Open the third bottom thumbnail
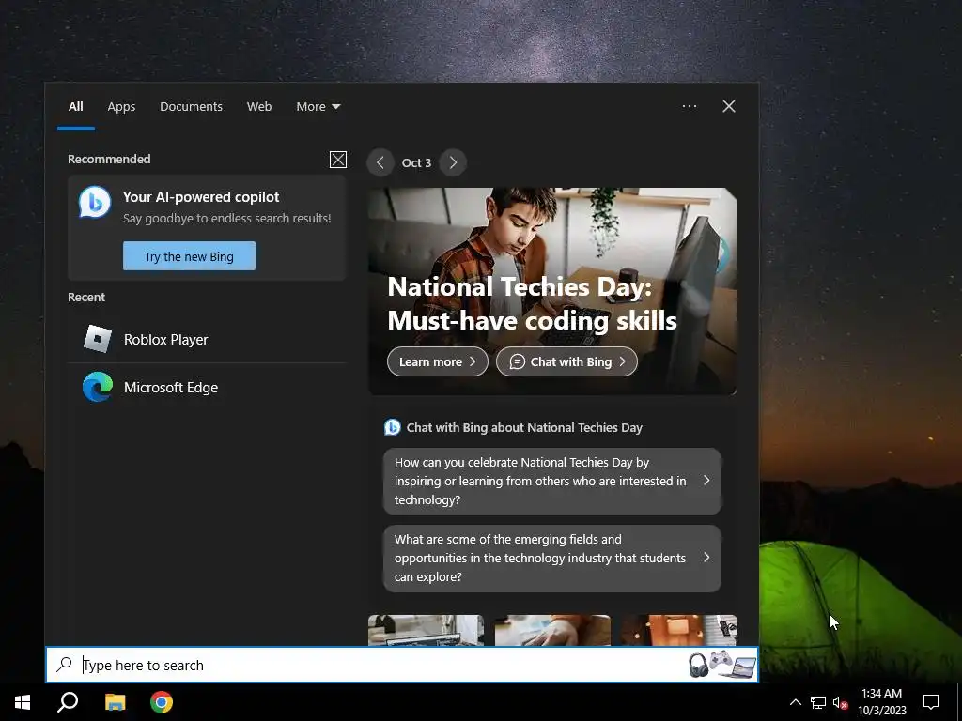962x721 pixels. click(679, 630)
